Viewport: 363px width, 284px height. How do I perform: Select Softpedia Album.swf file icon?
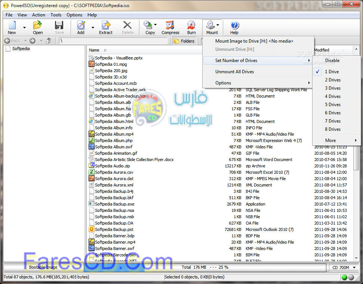point(92,147)
